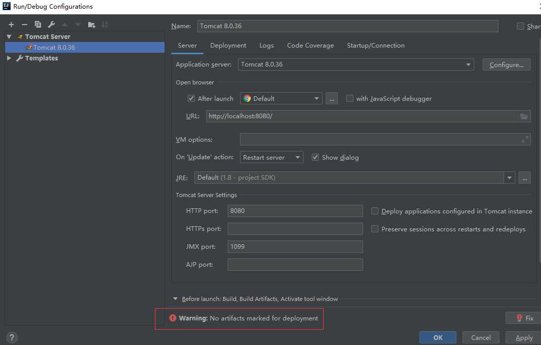The image size is (541, 345).
Task: Open the wrench edit-templates icon in the toolbar
Action: pyautogui.click(x=51, y=25)
